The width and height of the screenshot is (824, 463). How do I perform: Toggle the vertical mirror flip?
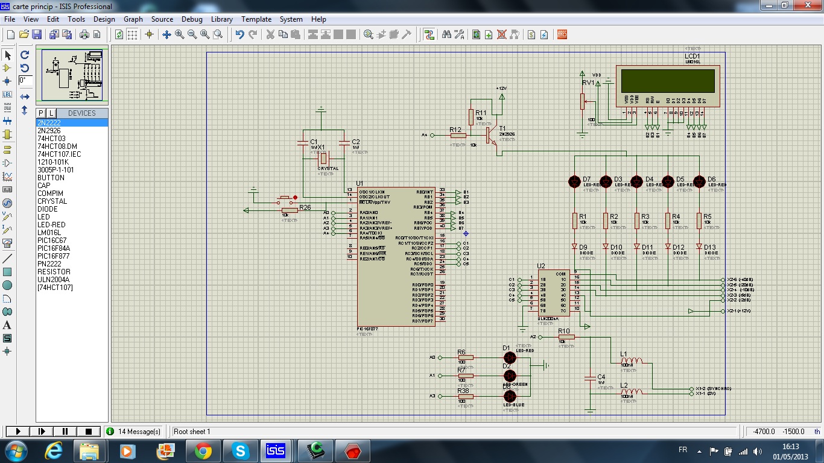click(25, 110)
